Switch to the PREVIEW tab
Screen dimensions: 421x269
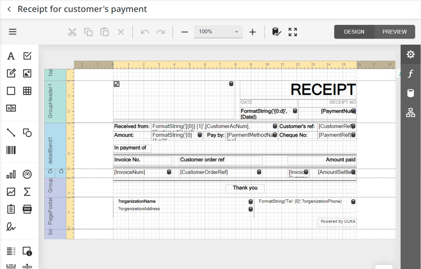(x=395, y=32)
